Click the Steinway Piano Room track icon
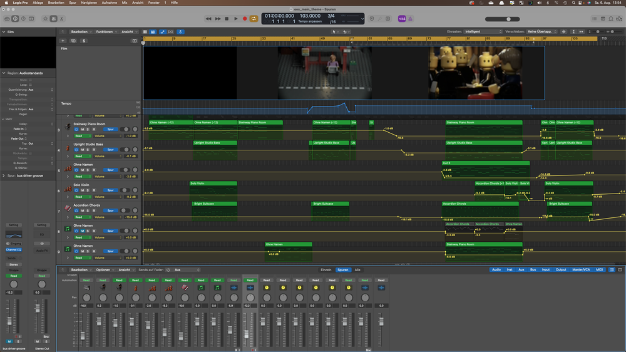Image resolution: width=626 pixels, height=352 pixels. (68, 127)
